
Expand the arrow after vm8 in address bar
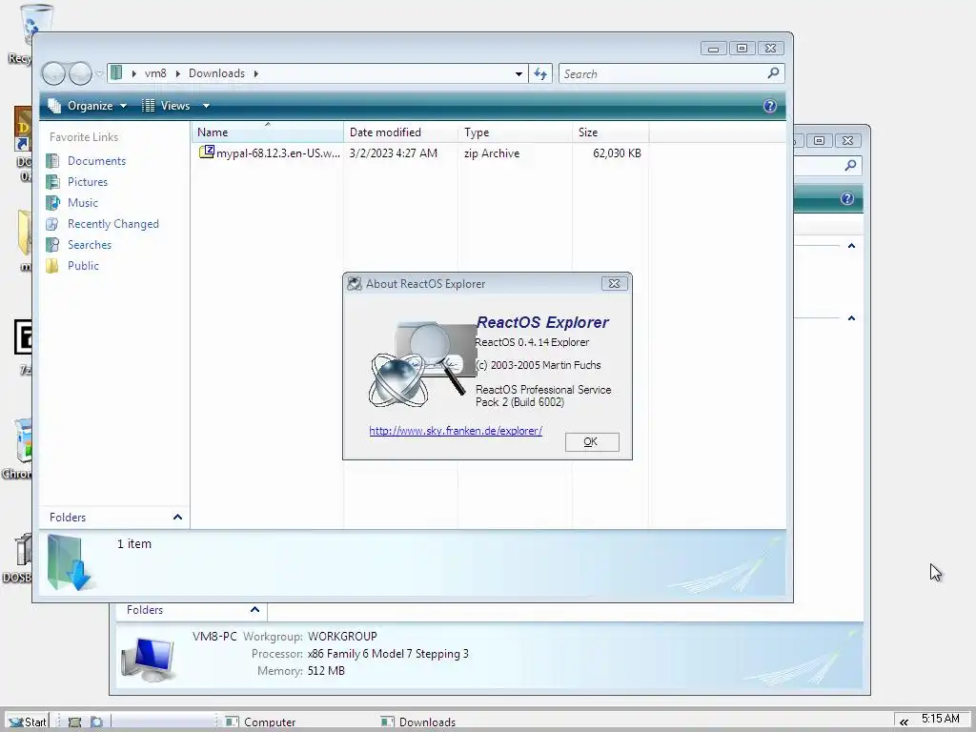pos(178,73)
